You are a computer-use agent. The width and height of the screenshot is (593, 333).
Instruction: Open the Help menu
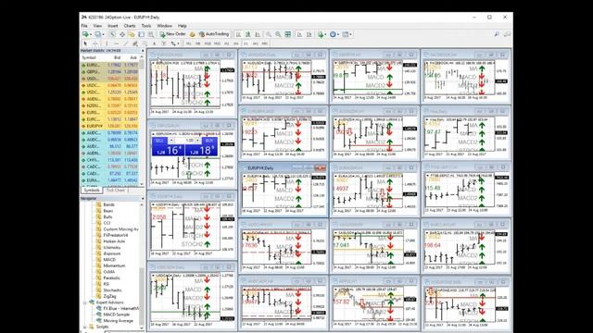coord(183,26)
